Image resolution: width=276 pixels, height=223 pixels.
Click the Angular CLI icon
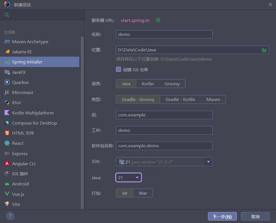[7, 164]
